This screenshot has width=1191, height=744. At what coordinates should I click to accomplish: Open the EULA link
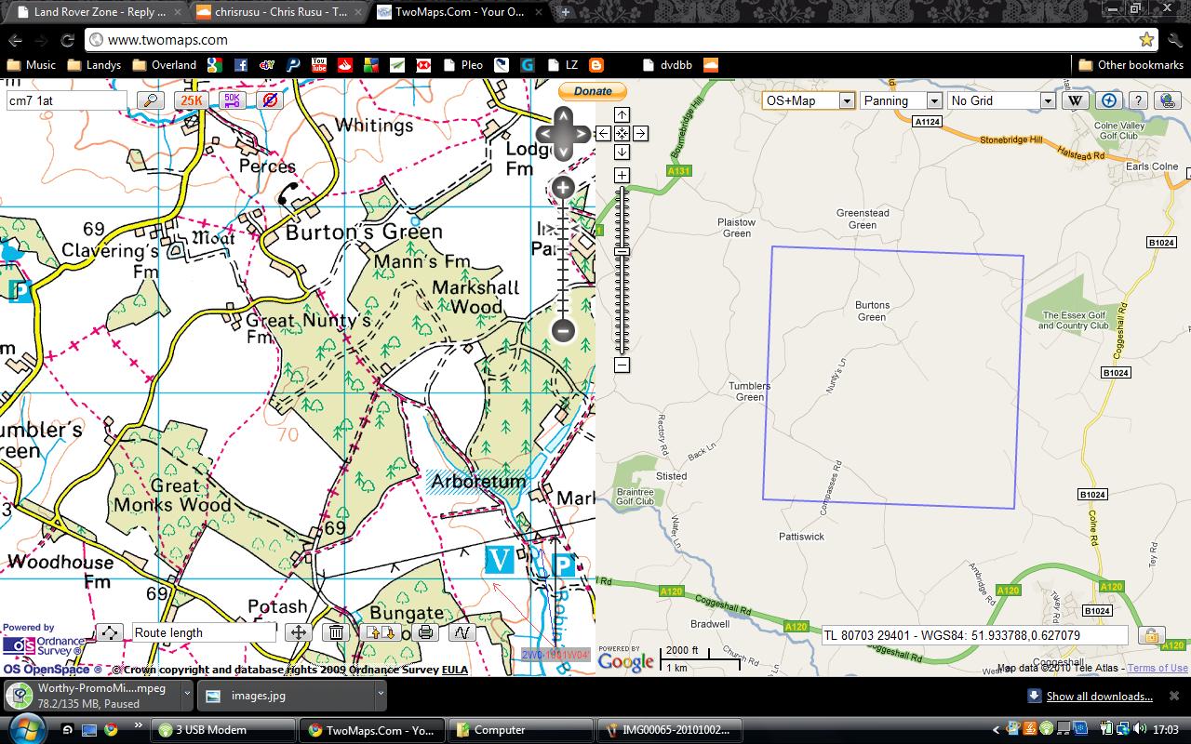[455, 670]
